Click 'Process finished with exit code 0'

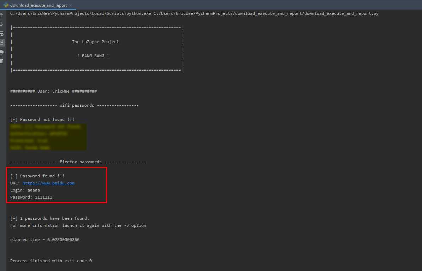point(51,261)
